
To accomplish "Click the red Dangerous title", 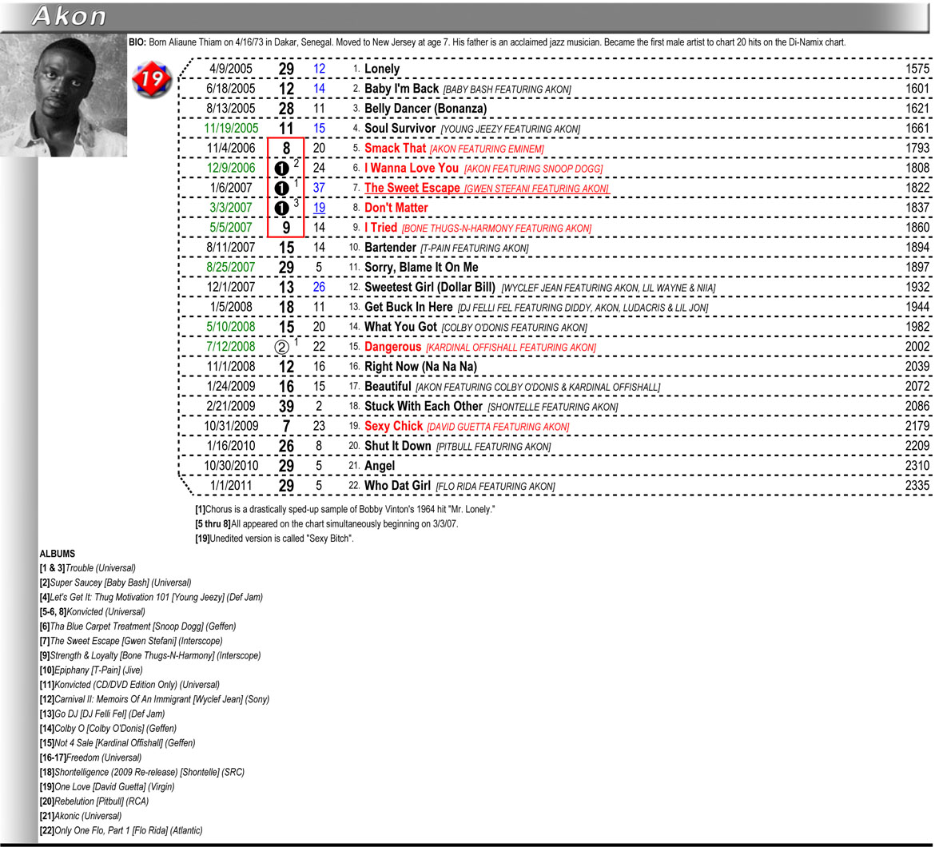I will coord(393,347).
